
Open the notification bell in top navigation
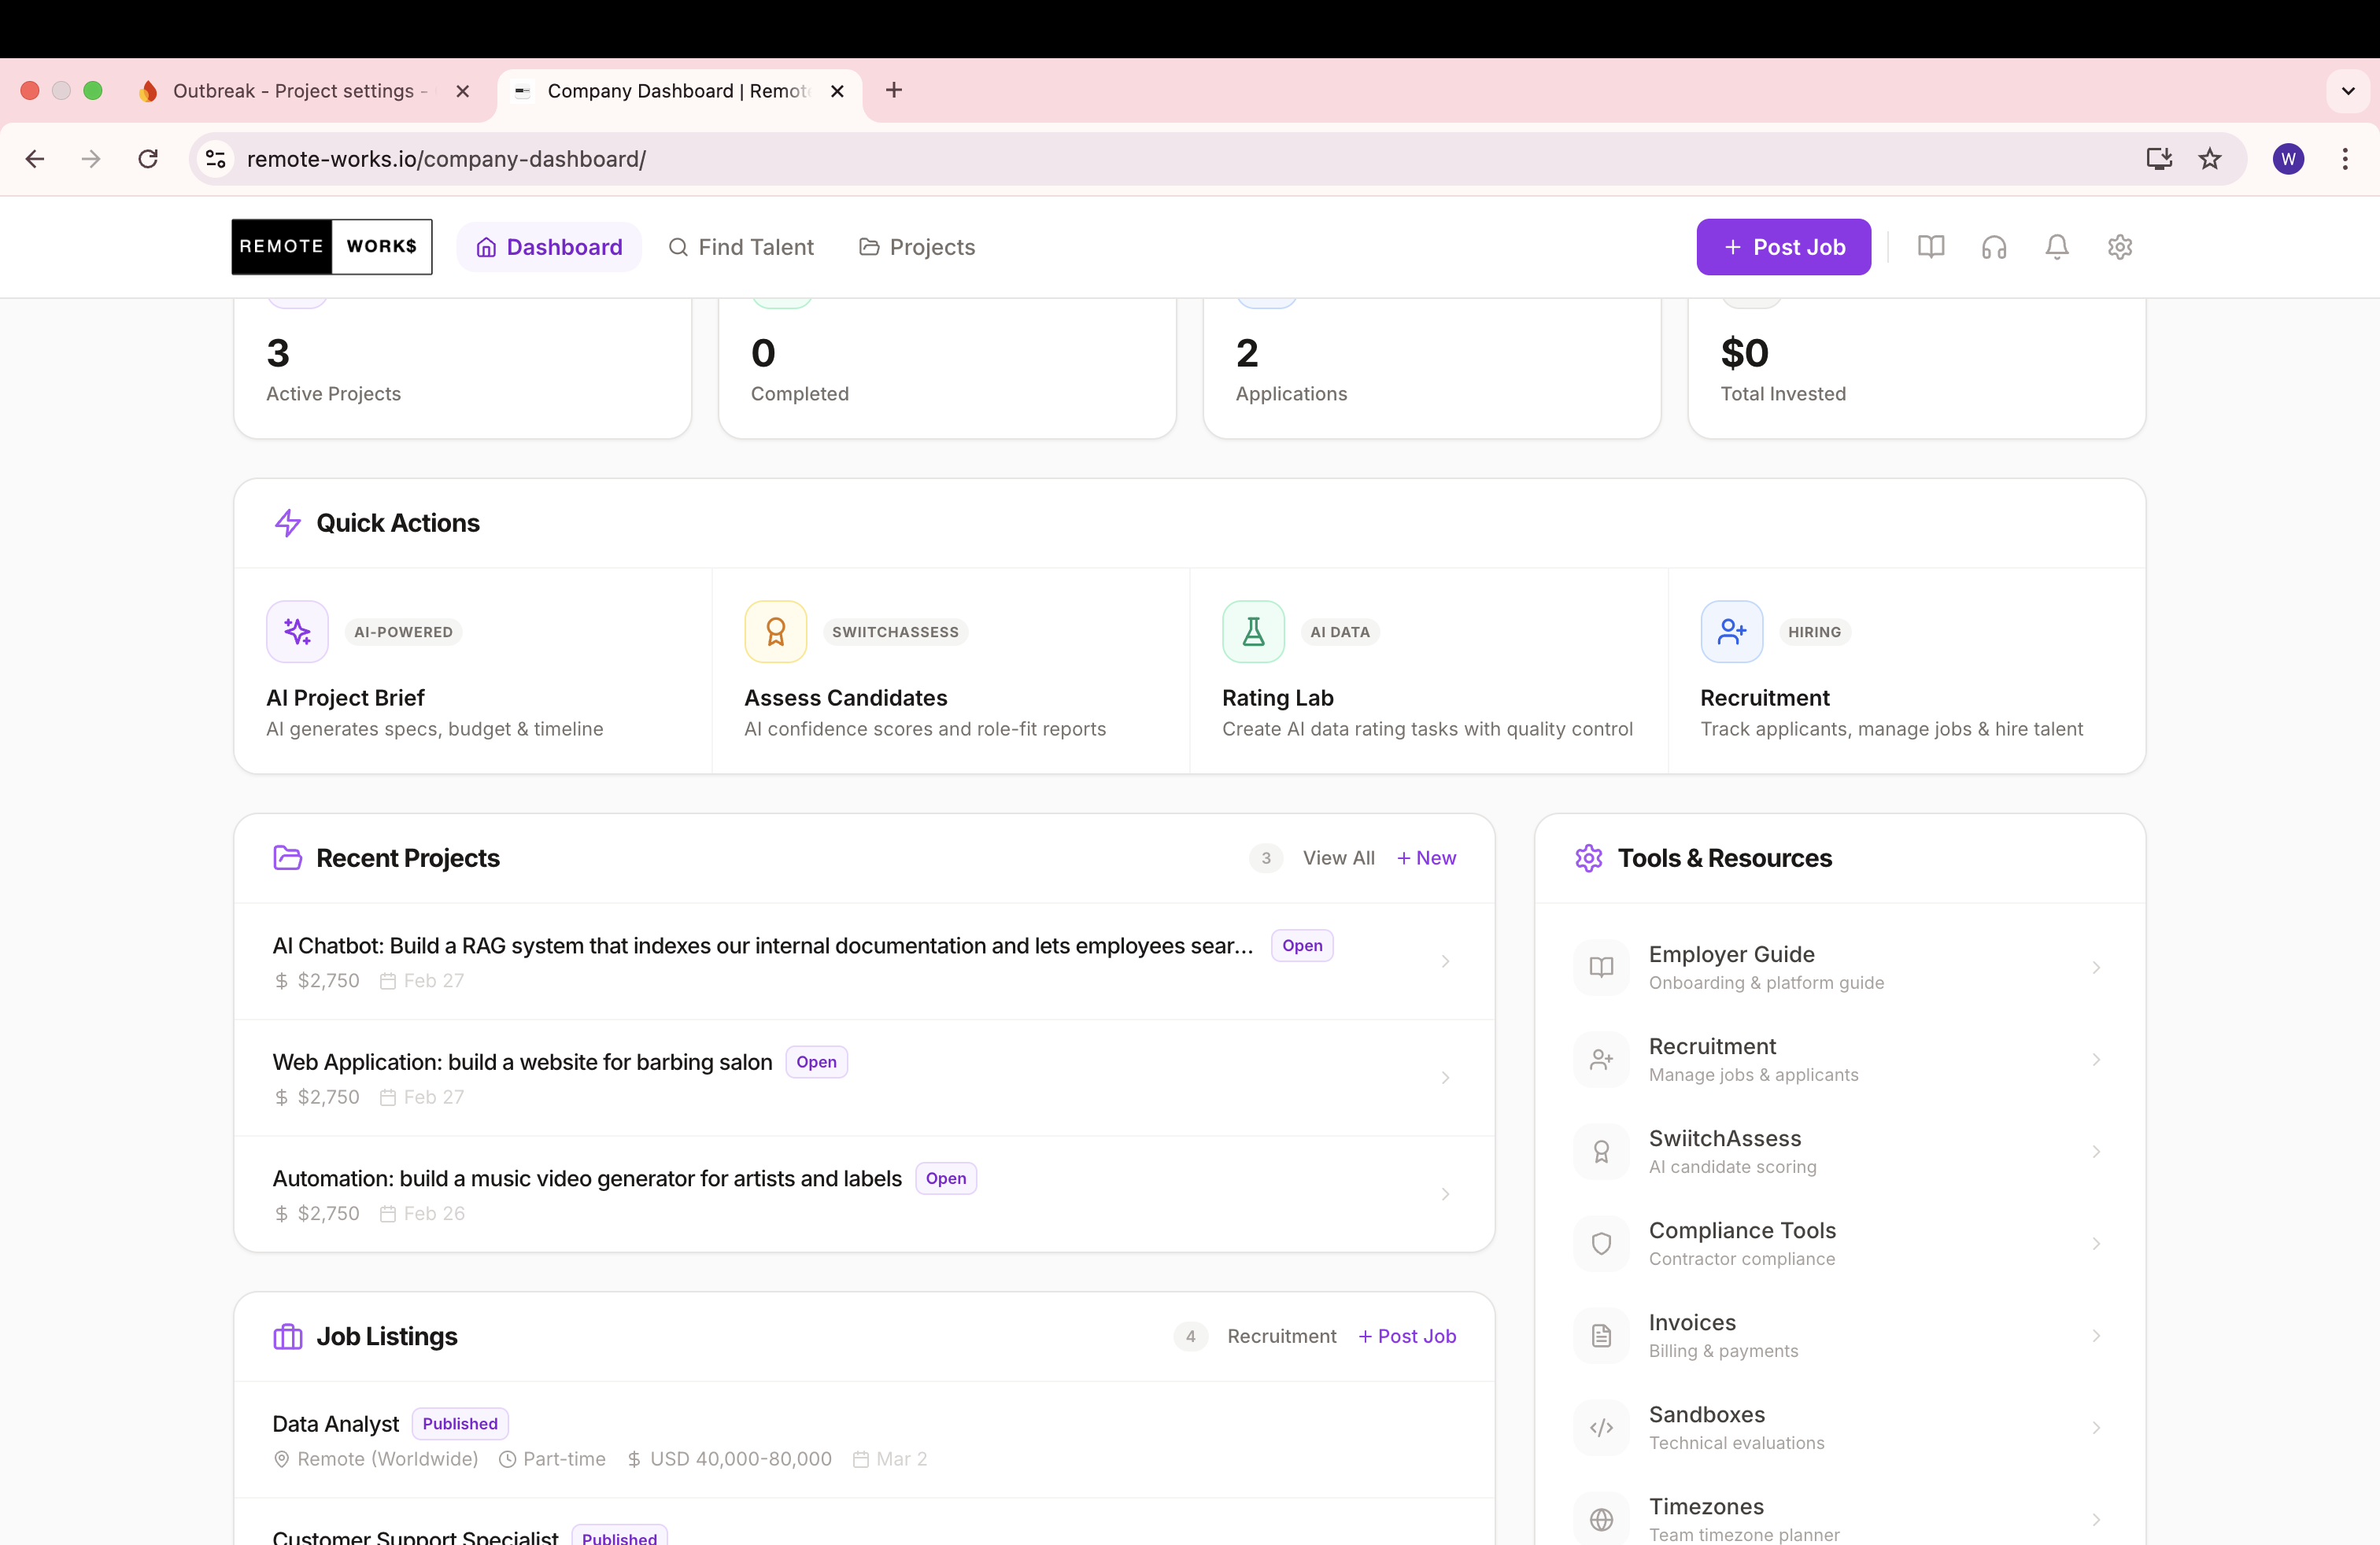(x=2056, y=247)
